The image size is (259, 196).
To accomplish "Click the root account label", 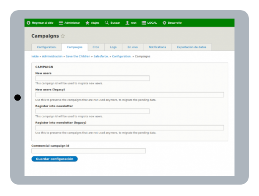I will (134, 23).
